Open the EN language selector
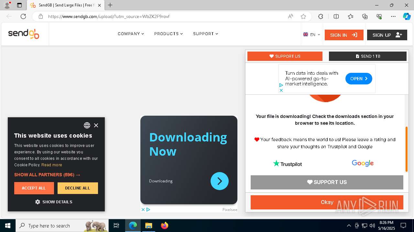The image size is (414, 232). [311, 35]
